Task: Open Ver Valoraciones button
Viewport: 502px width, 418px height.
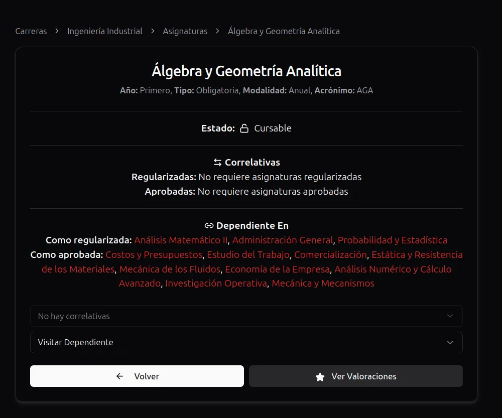Action: tap(356, 376)
